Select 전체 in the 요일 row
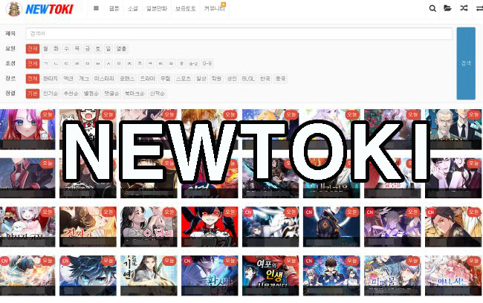483x303 pixels. [33, 48]
